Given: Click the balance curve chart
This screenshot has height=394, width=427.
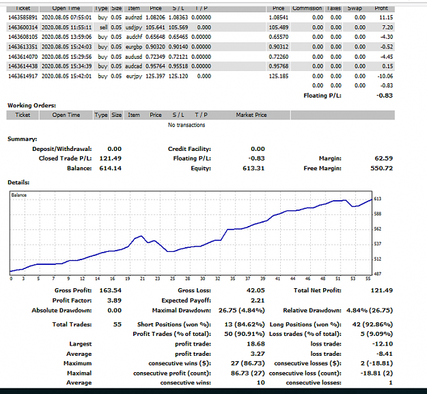Looking at the screenshot, I should pos(191,233).
